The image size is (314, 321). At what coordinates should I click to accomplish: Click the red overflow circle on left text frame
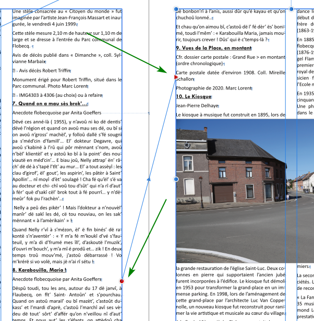[122, 281]
